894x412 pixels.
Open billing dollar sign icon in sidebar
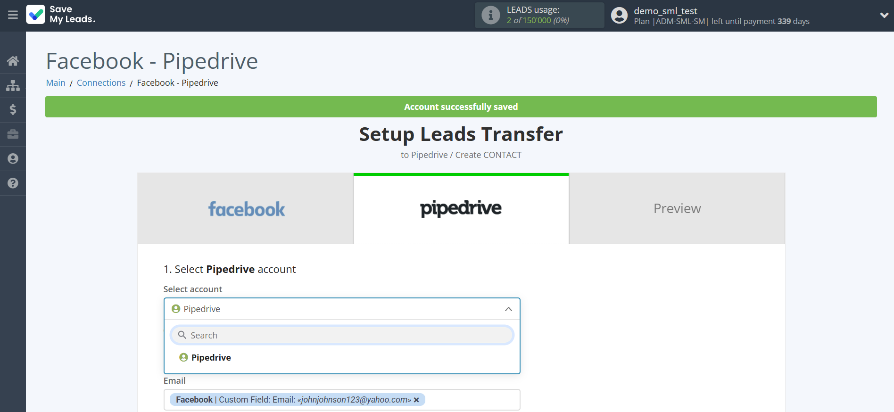pyautogui.click(x=13, y=110)
